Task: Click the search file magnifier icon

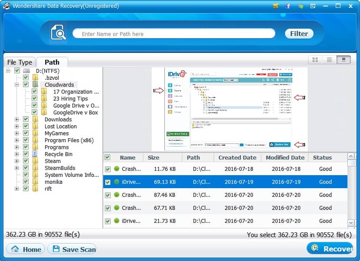Action: point(58,33)
